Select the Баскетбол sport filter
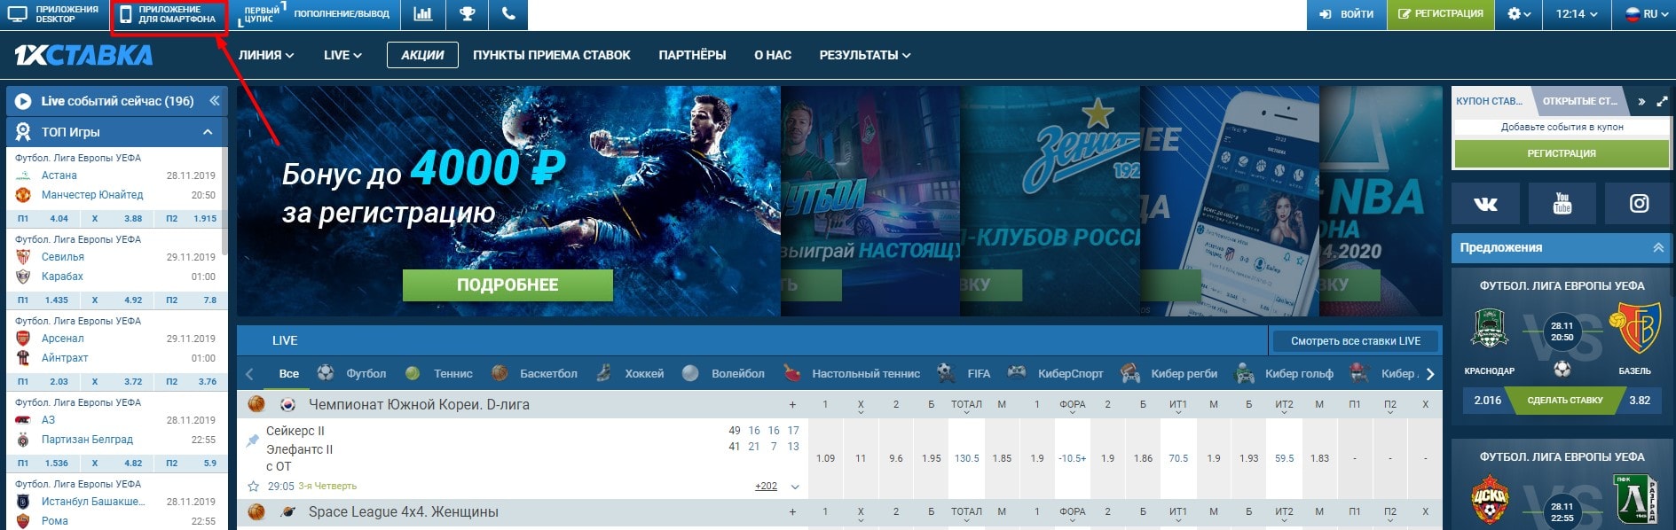 534,374
